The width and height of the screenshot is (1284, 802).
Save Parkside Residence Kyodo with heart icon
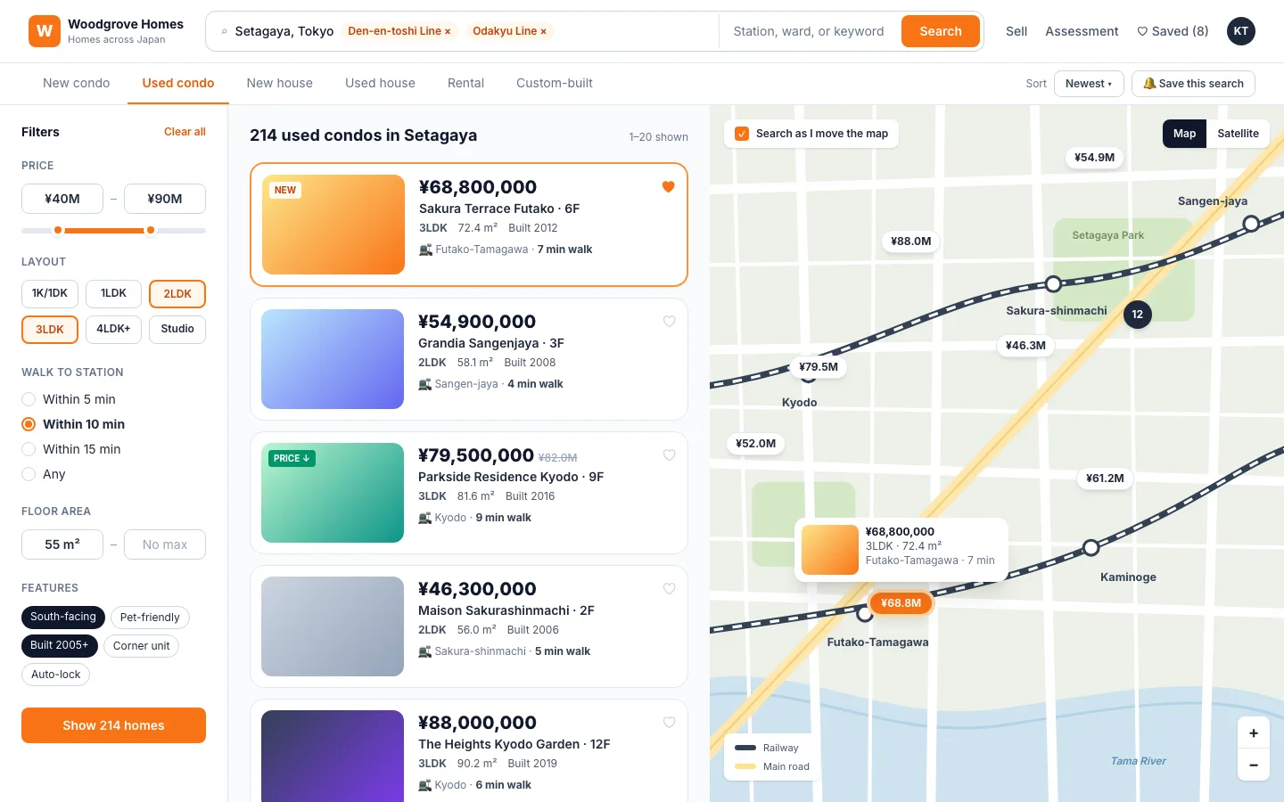[x=669, y=455]
